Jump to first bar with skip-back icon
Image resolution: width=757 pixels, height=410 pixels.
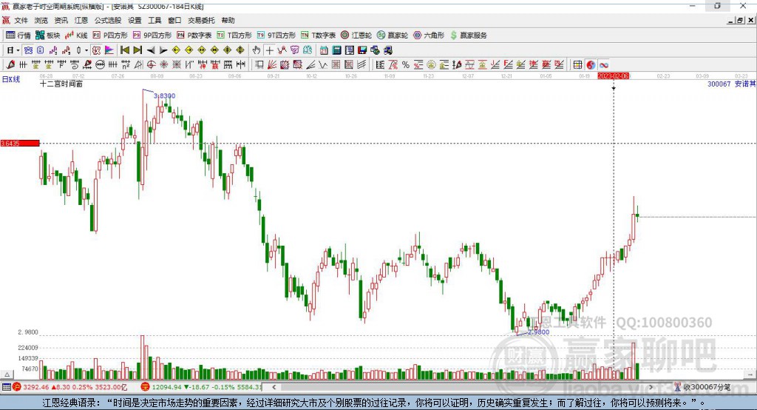(124, 50)
